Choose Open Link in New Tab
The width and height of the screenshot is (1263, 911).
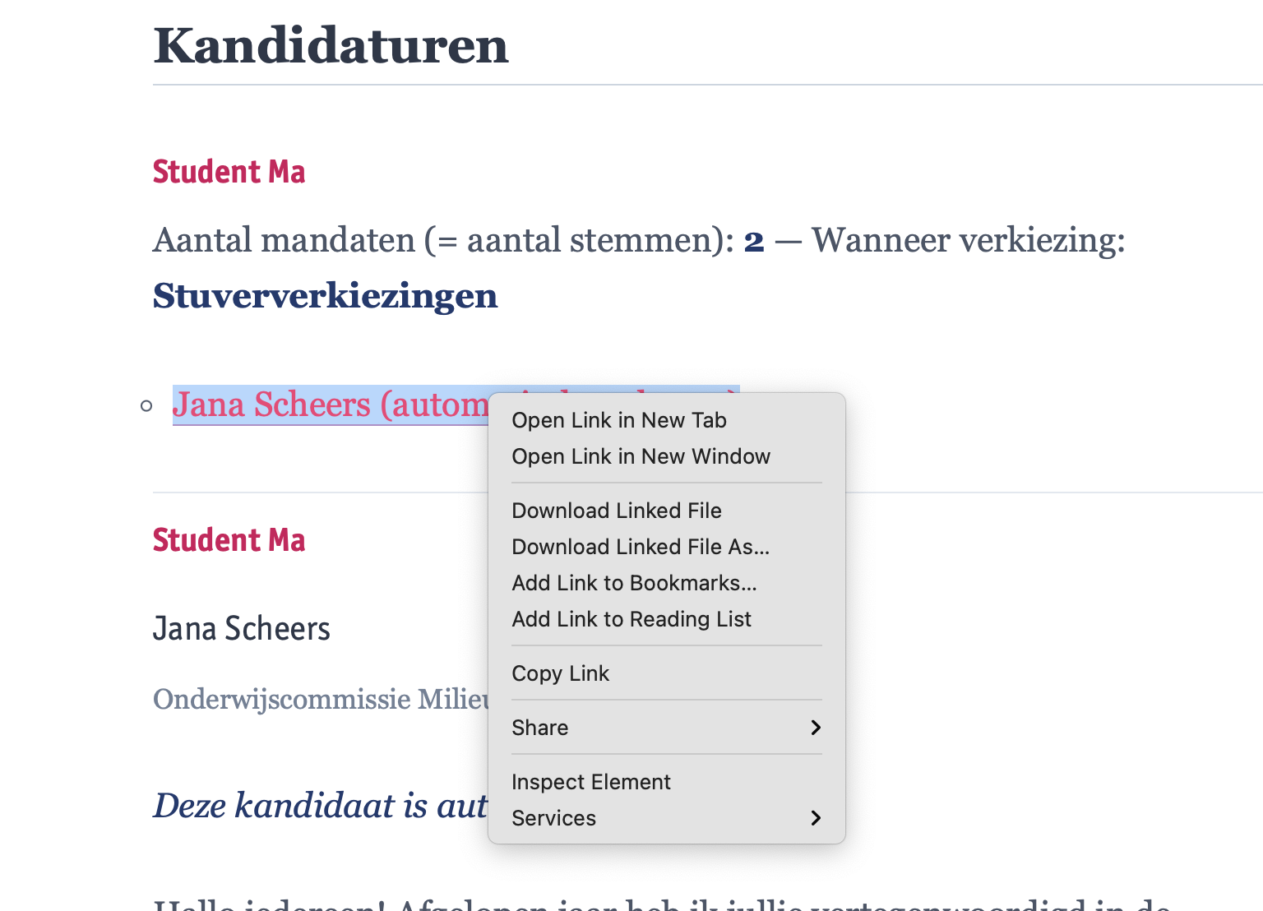pyautogui.click(x=618, y=420)
